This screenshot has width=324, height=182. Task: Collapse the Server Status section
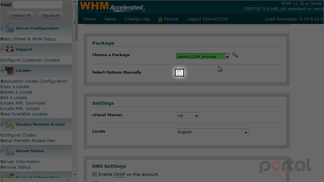point(2,151)
